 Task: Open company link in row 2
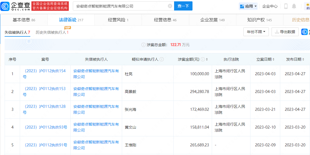click(96, 92)
